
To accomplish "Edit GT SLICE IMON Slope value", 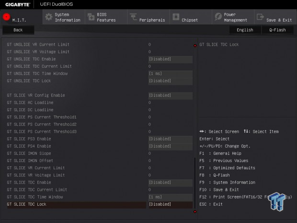I will tap(149, 153).
